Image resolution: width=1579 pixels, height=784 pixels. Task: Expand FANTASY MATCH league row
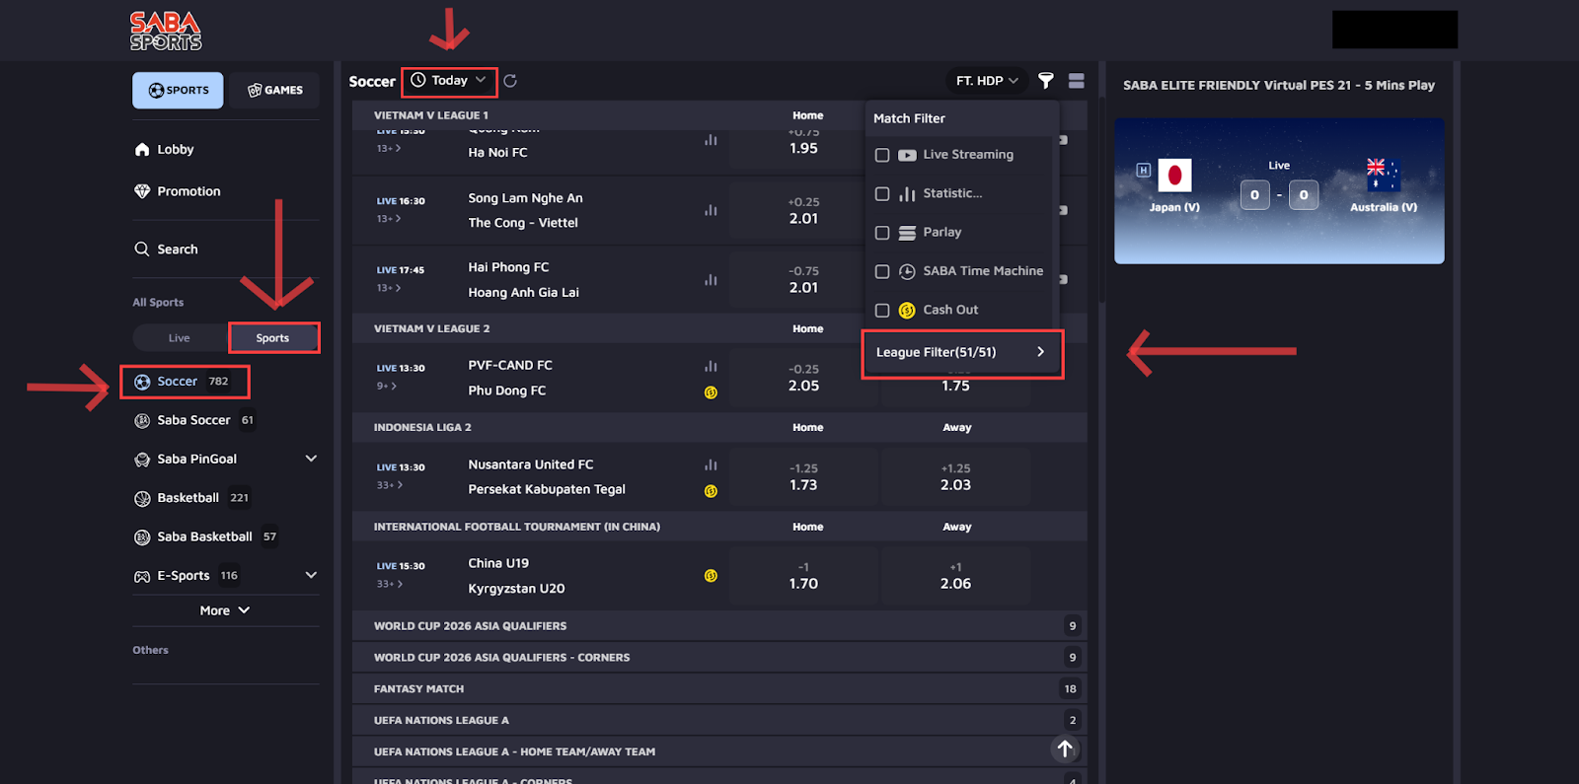[x=719, y=689]
